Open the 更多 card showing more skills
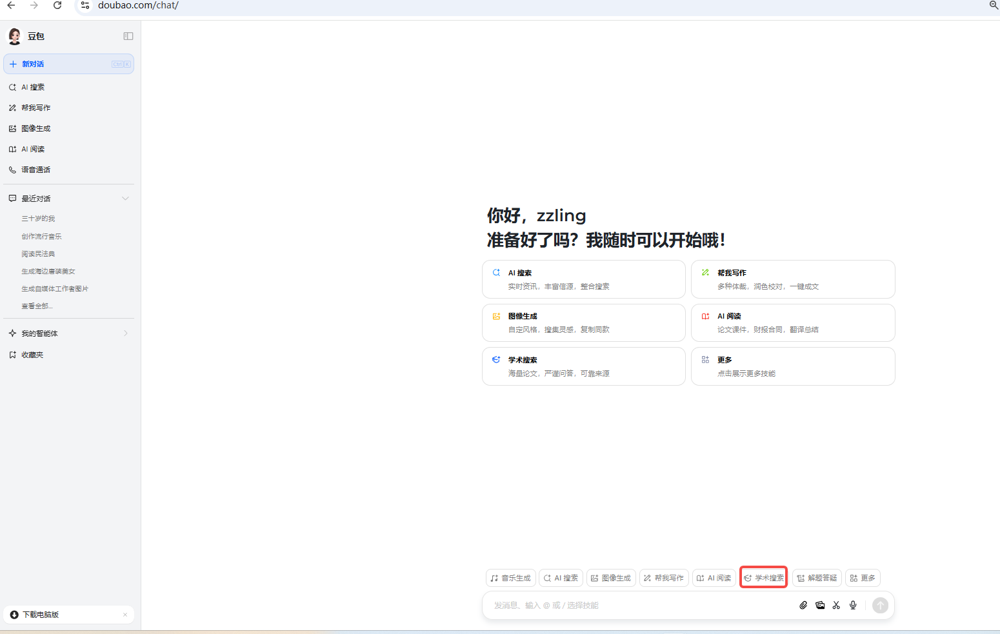1000x634 pixels. 793,366
